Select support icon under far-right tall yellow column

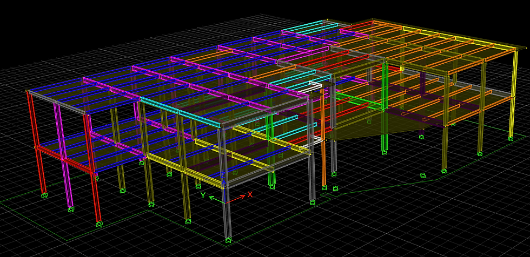511,138
